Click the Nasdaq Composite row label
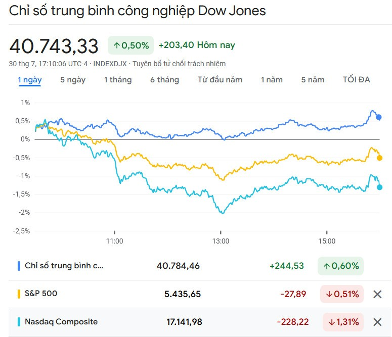The height and width of the screenshot is (337, 392). [61, 322]
